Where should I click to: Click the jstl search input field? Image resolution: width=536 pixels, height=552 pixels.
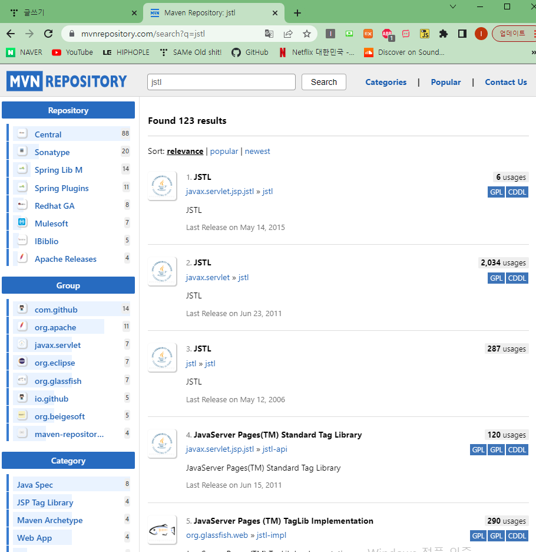[221, 82]
